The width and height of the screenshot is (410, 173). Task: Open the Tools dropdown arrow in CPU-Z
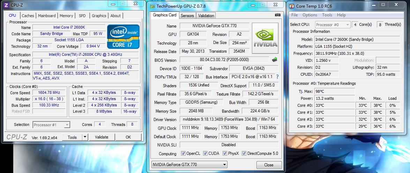pyautogui.click(x=85, y=137)
